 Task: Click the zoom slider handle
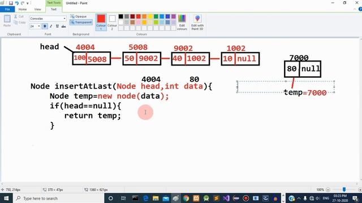[x=344, y=189]
